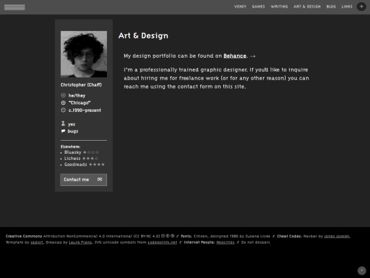
Task: Open the Neocities footer link
Action: (x=225, y=242)
